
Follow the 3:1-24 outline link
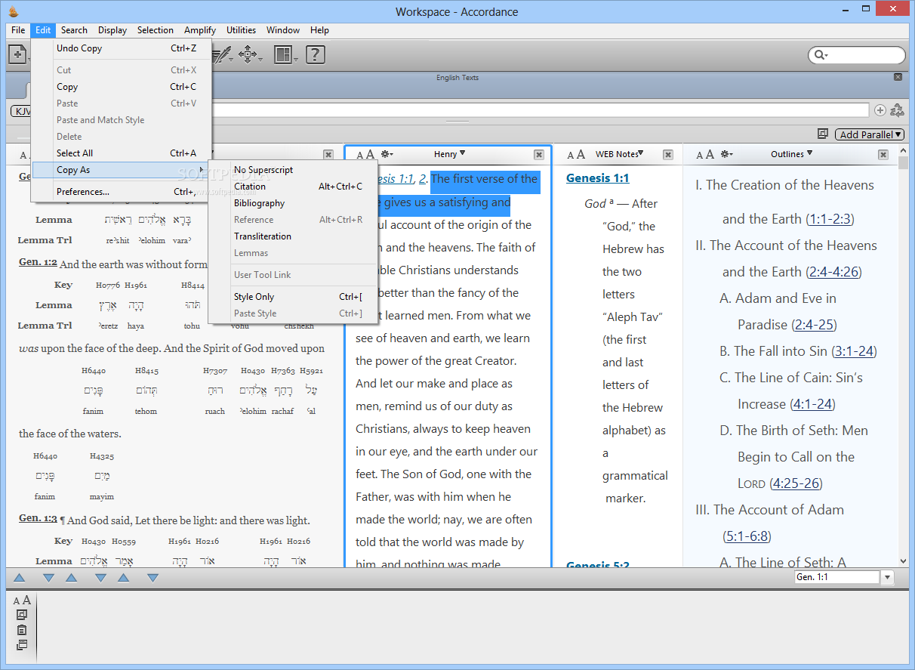pos(854,351)
